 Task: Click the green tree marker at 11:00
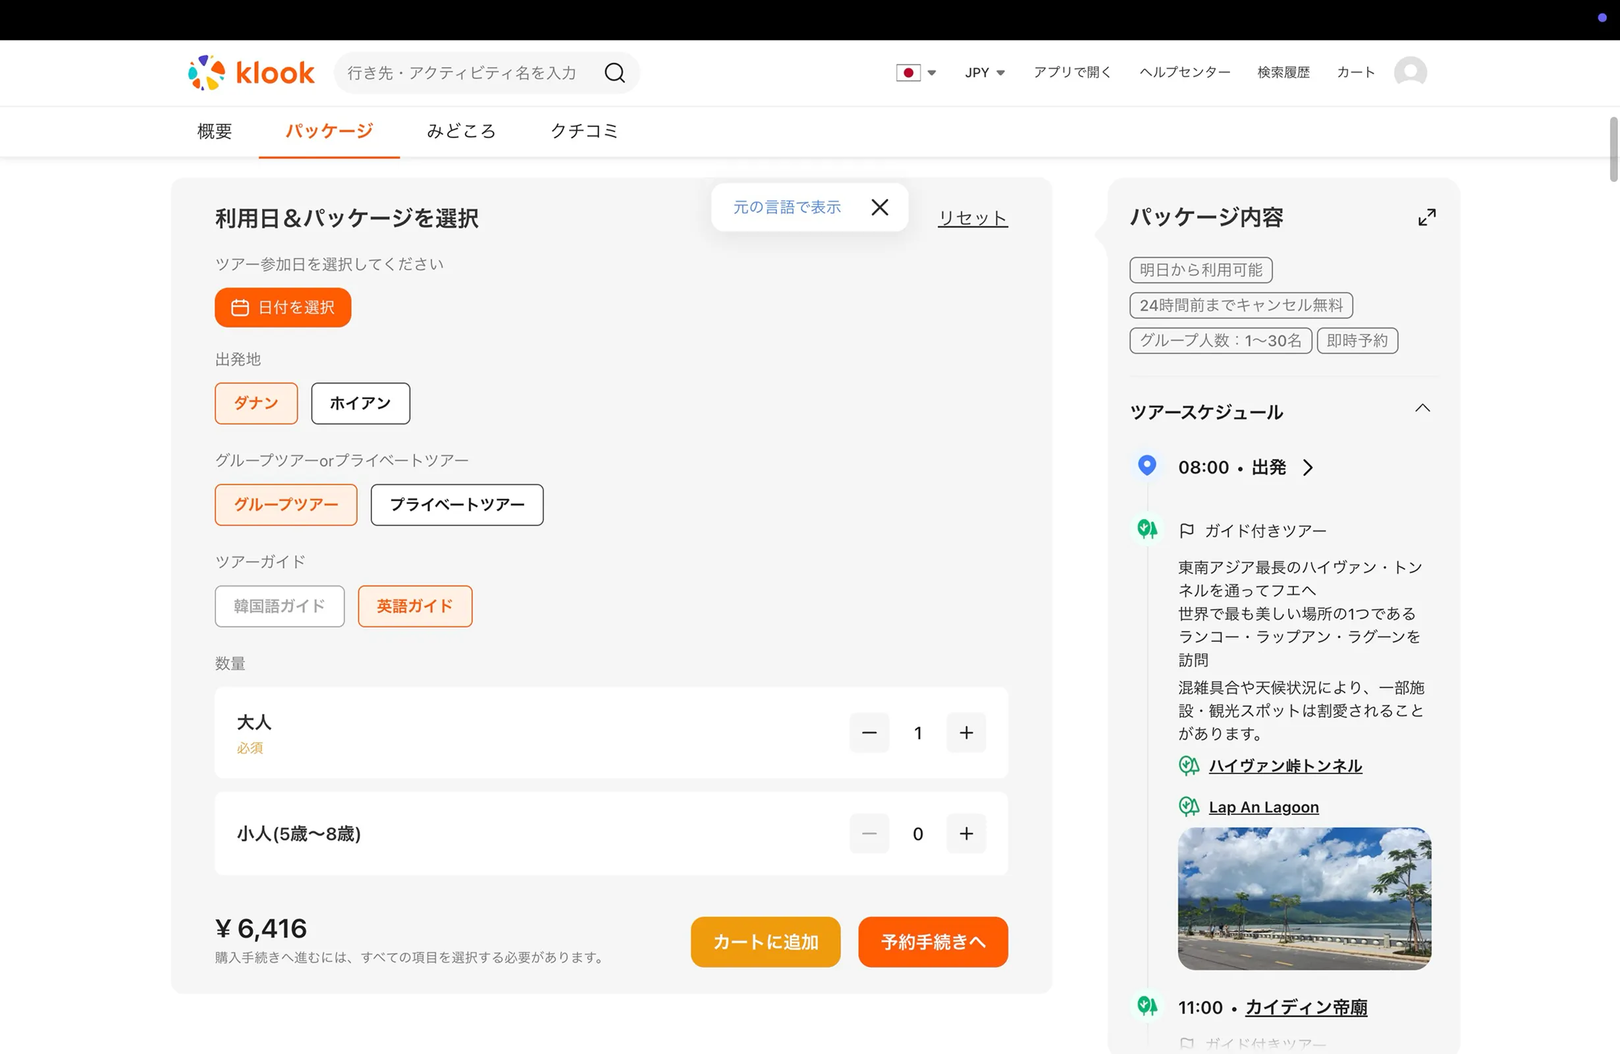(x=1147, y=1006)
